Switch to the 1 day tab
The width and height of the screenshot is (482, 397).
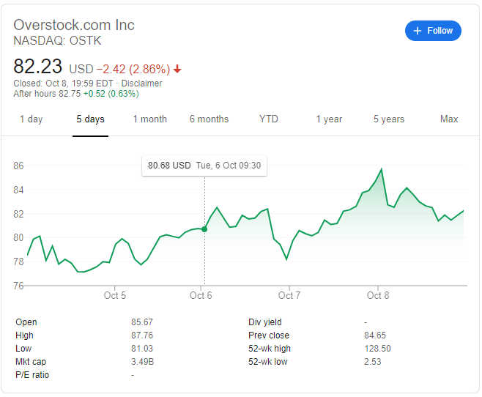point(31,119)
